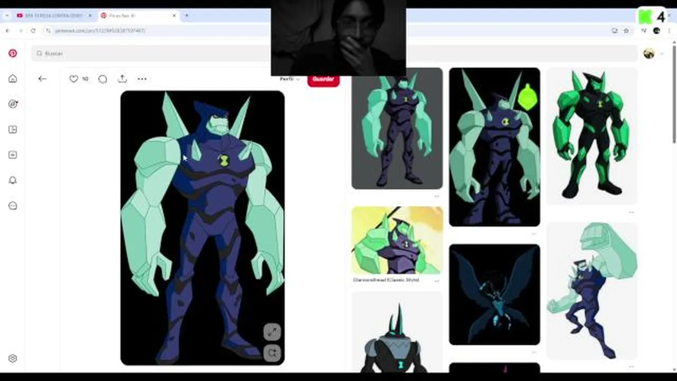Open more options beside 'Diamondhead (Classic Style)'
Screen dimensions: 677x381
(436, 280)
